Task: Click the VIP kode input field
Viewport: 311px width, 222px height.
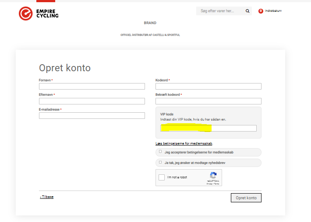Action: 208,128
